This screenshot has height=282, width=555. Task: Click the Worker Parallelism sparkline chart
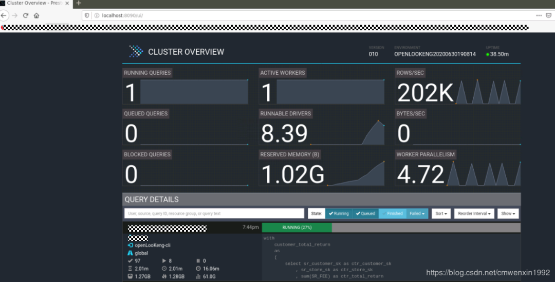(484, 173)
